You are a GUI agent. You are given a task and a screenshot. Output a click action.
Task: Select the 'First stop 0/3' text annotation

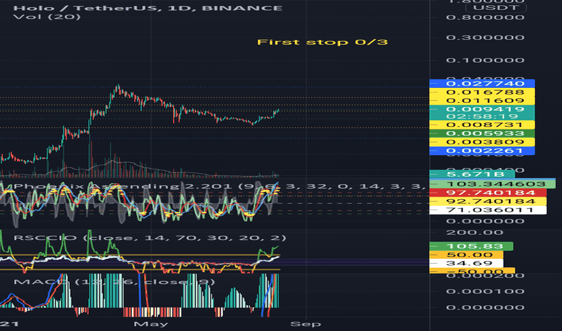tap(322, 42)
